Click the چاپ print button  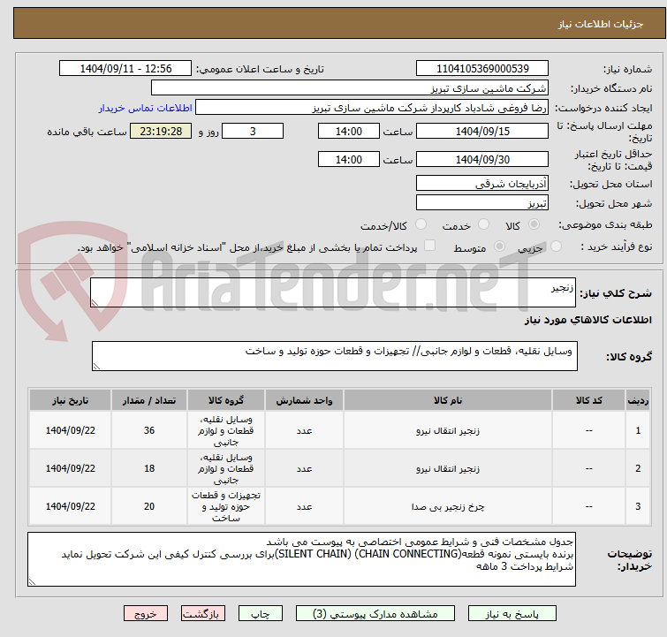click(x=260, y=614)
